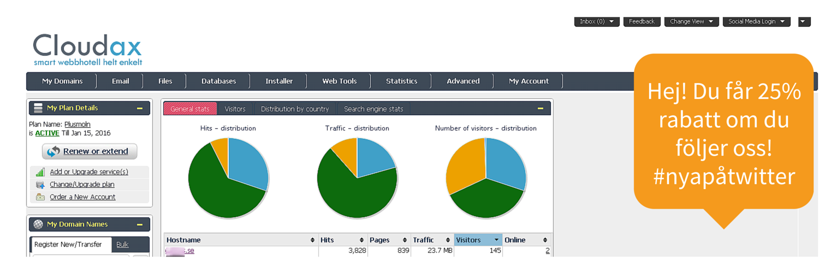Open the Social Media Login dropdown
Viewport: 819px width, 273px height.
757,22
